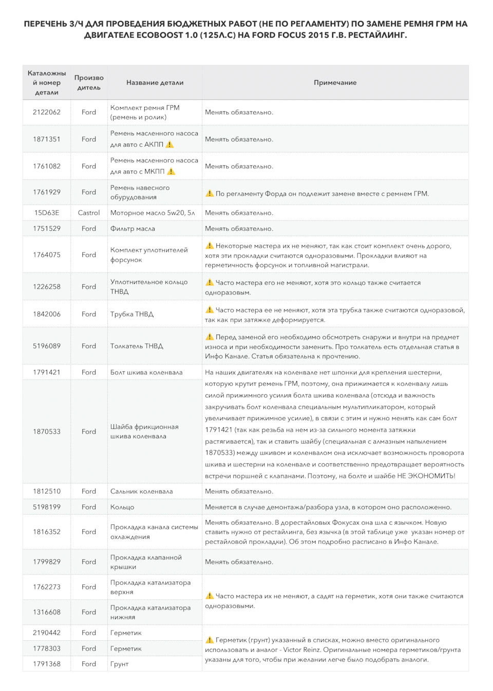Click warning icon in the Трубка ТНВД note
The image size is (493, 691).
210,310
